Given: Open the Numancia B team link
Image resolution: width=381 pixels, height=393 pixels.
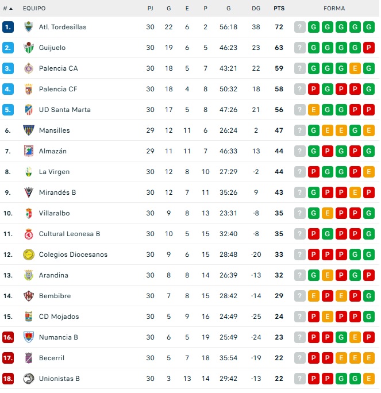Looking at the screenshot, I should click(59, 337).
